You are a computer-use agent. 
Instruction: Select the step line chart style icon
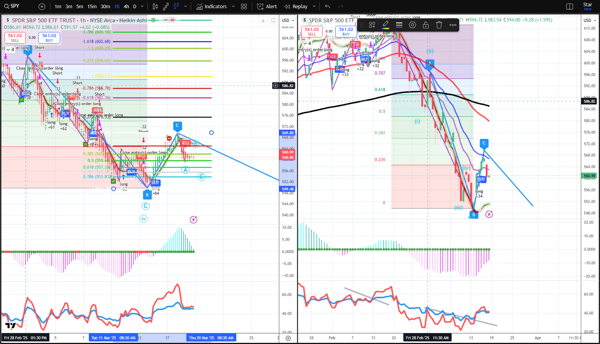click(166, 7)
